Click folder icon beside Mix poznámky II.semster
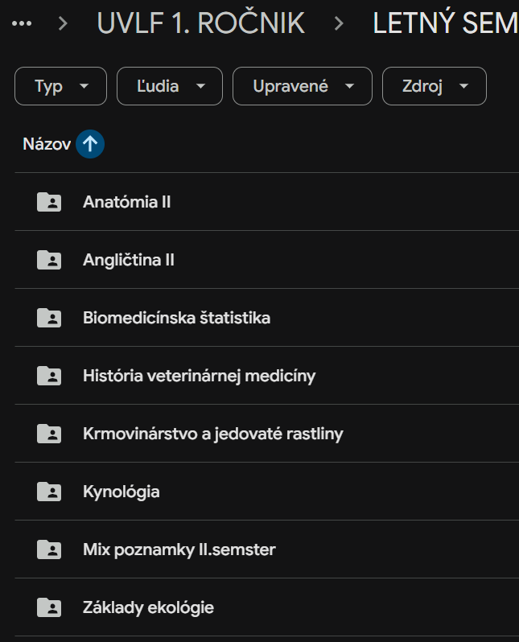Screen dimensions: 519x642 tap(49, 549)
